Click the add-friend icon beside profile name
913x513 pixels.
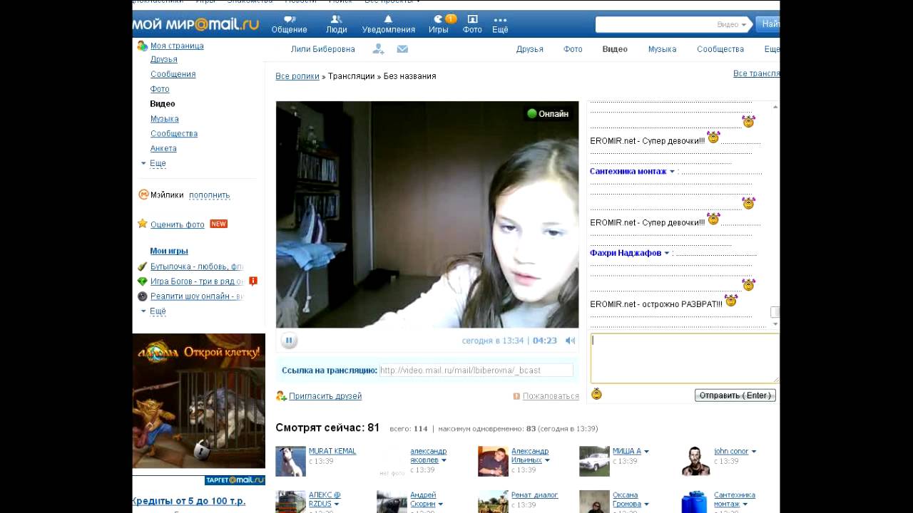(x=379, y=49)
